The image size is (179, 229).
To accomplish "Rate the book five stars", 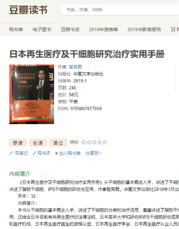I will [105, 142].
